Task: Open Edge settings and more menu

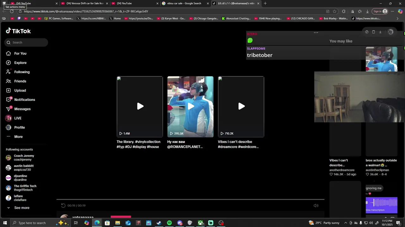Action: tap(392, 11)
